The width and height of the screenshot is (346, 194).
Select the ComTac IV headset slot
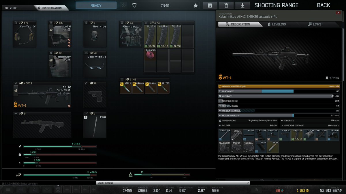[25, 34]
